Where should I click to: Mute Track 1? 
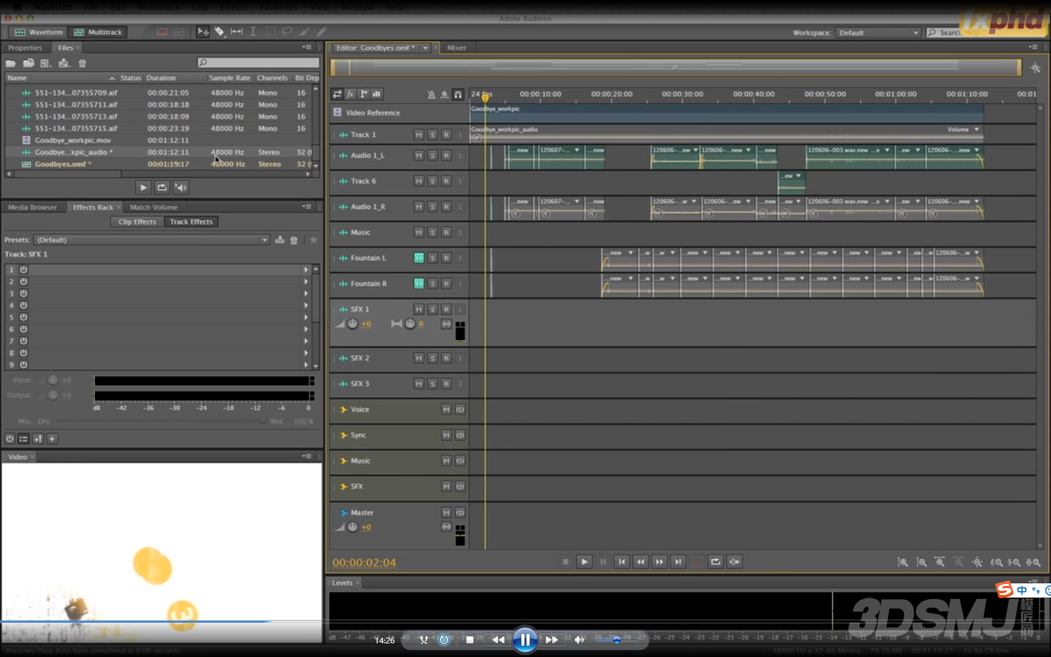click(419, 135)
